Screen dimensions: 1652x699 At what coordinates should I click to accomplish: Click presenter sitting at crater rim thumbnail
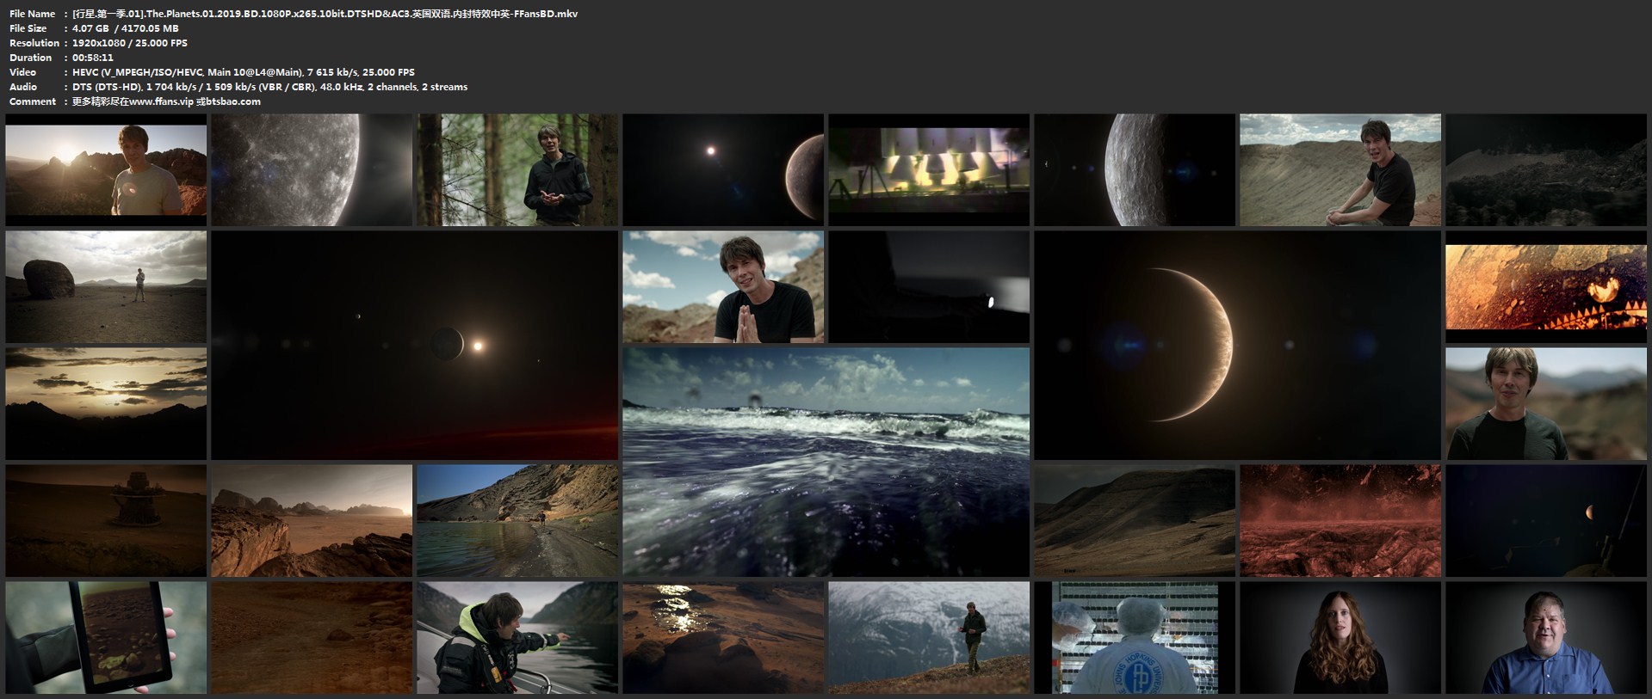pos(1340,169)
